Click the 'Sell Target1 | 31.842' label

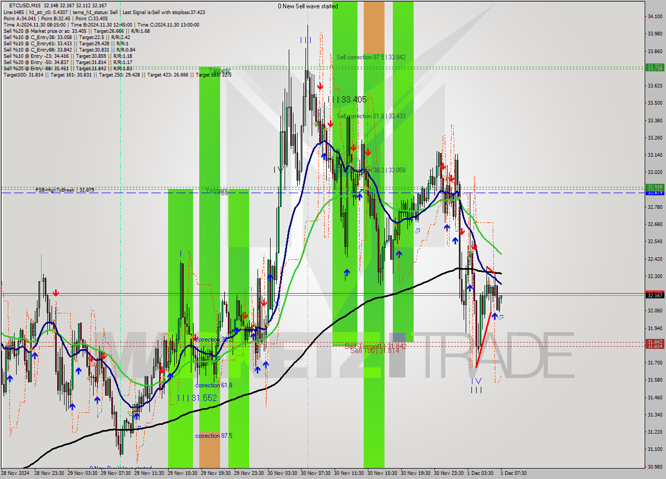(x=375, y=346)
